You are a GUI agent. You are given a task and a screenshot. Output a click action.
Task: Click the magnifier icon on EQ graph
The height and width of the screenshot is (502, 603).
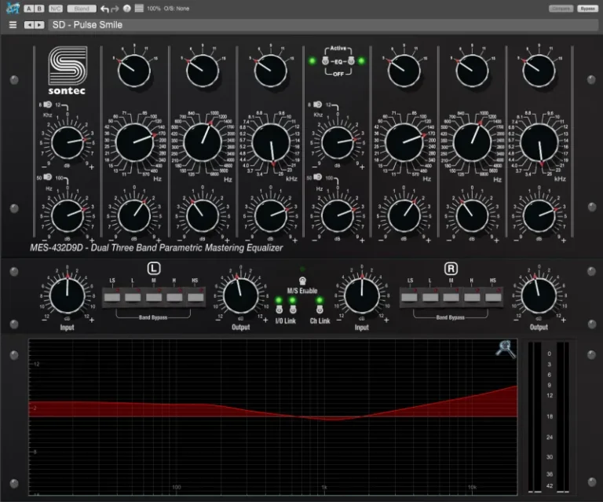pyautogui.click(x=505, y=349)
